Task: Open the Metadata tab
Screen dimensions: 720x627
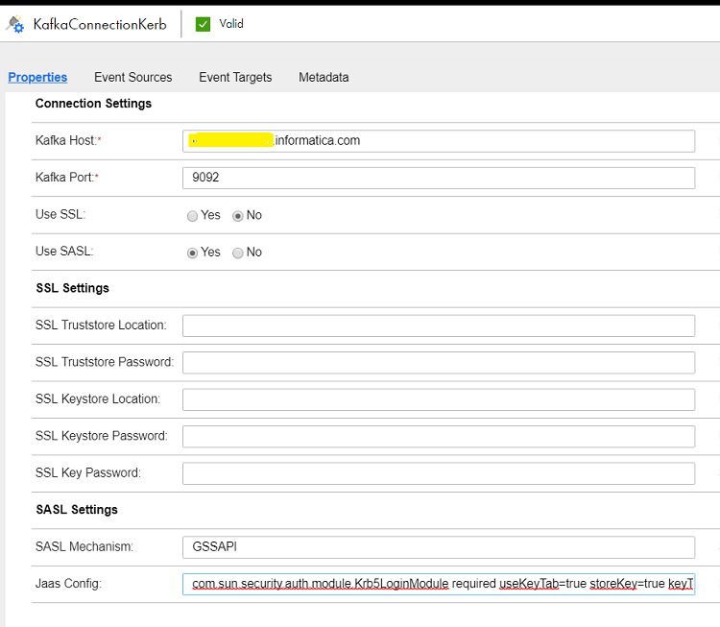Action: point(324,77)
